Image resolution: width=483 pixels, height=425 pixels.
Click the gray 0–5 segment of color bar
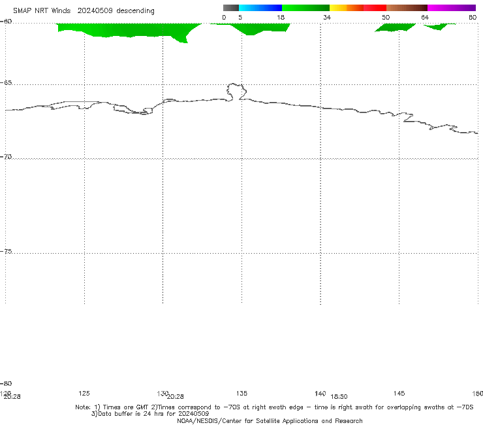[x=231, y=8]
